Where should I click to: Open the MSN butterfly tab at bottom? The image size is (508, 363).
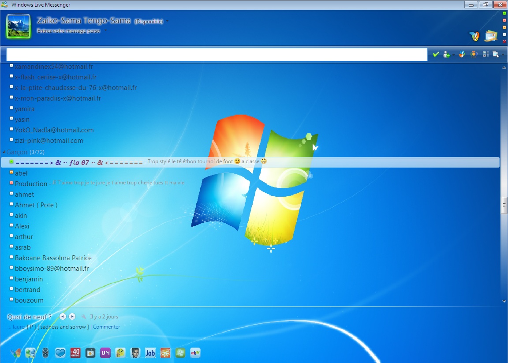tap(15, 352)
